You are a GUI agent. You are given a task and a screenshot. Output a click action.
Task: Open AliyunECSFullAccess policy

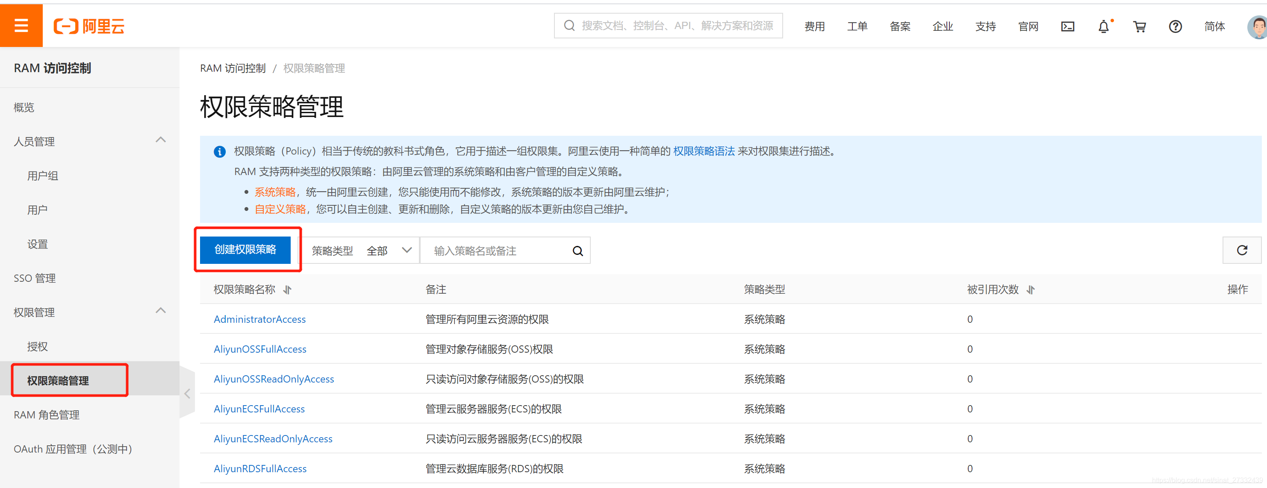[259, 409]
